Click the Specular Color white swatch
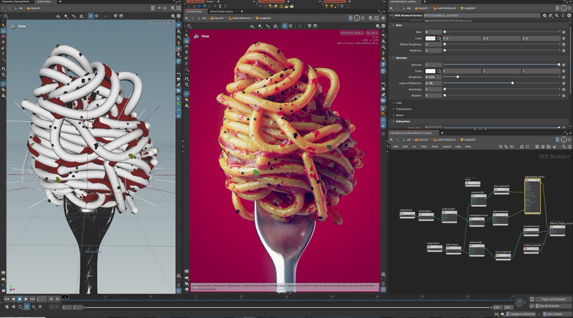The width and height of the screenshot is (573, 318). tap(430, 71)
